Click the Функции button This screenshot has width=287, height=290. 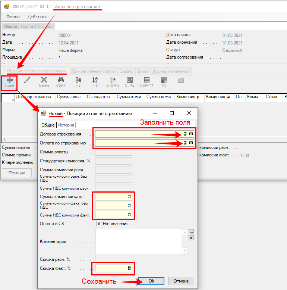(17, 173)
